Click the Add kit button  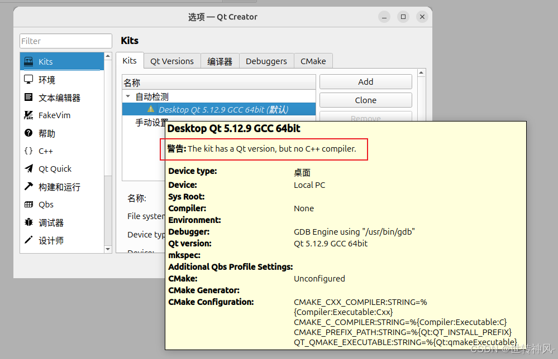[365, 82]
